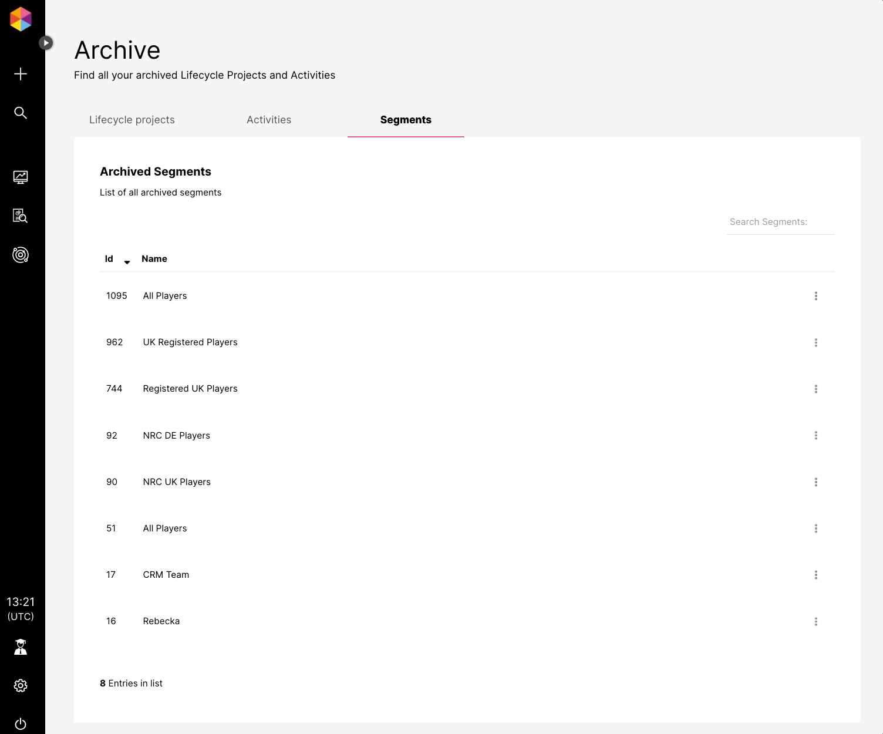Sort by the Id column header
883x734 pixels.
(x=109, y=259)
